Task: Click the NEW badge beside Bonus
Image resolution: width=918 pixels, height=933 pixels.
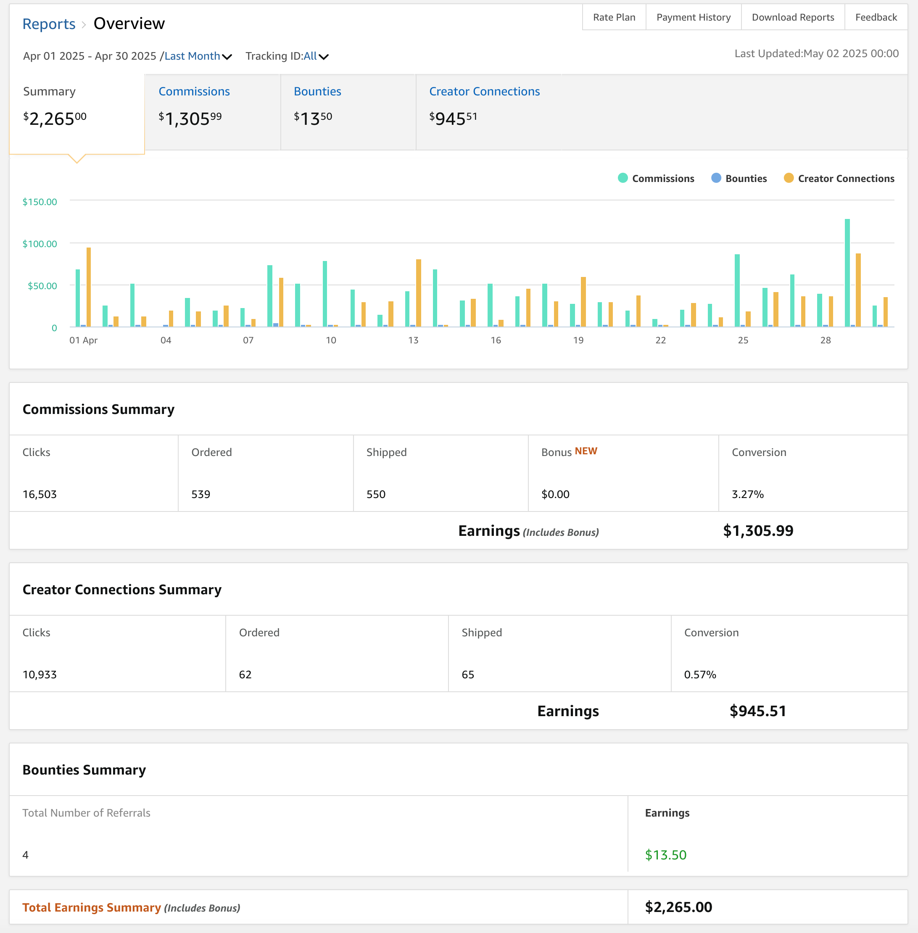Action: click(x=586, y=451)
